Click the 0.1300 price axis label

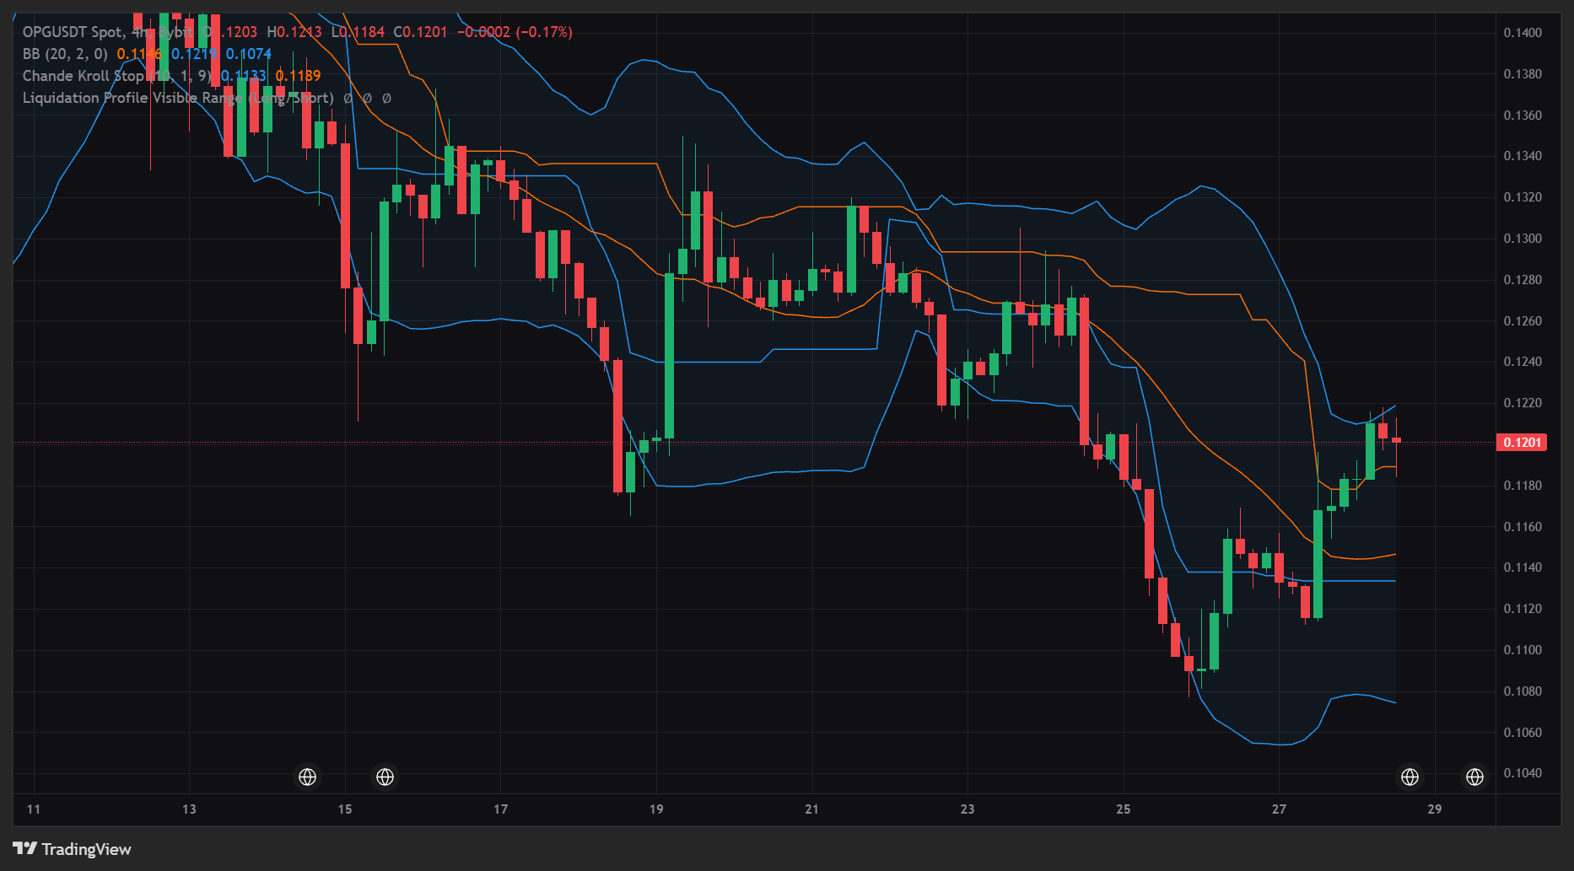(1523, 239)
